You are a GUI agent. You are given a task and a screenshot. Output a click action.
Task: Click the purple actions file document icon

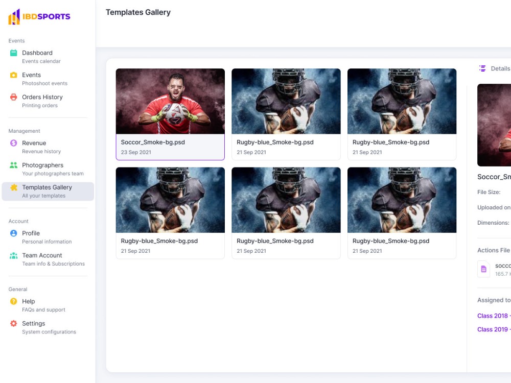[483, 269]
